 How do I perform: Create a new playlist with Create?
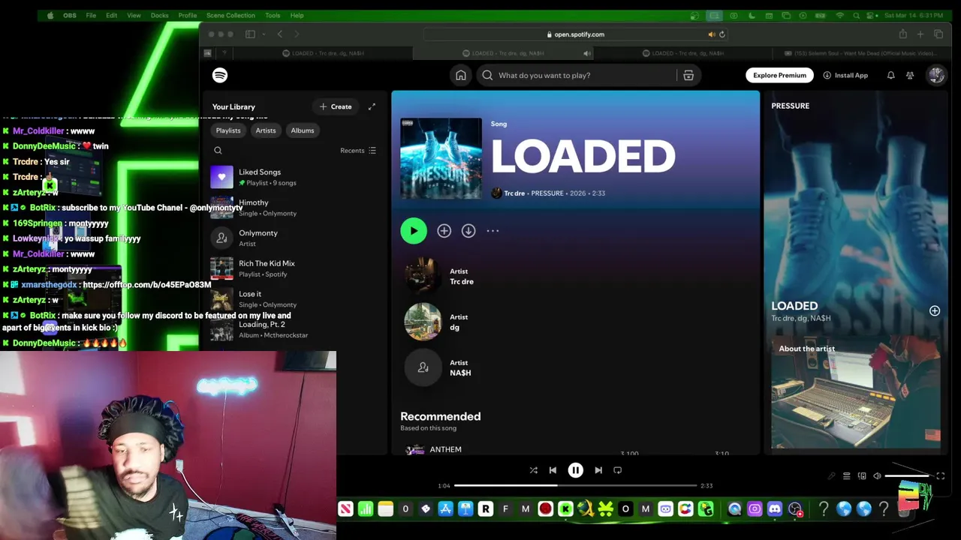pos(336,106)
